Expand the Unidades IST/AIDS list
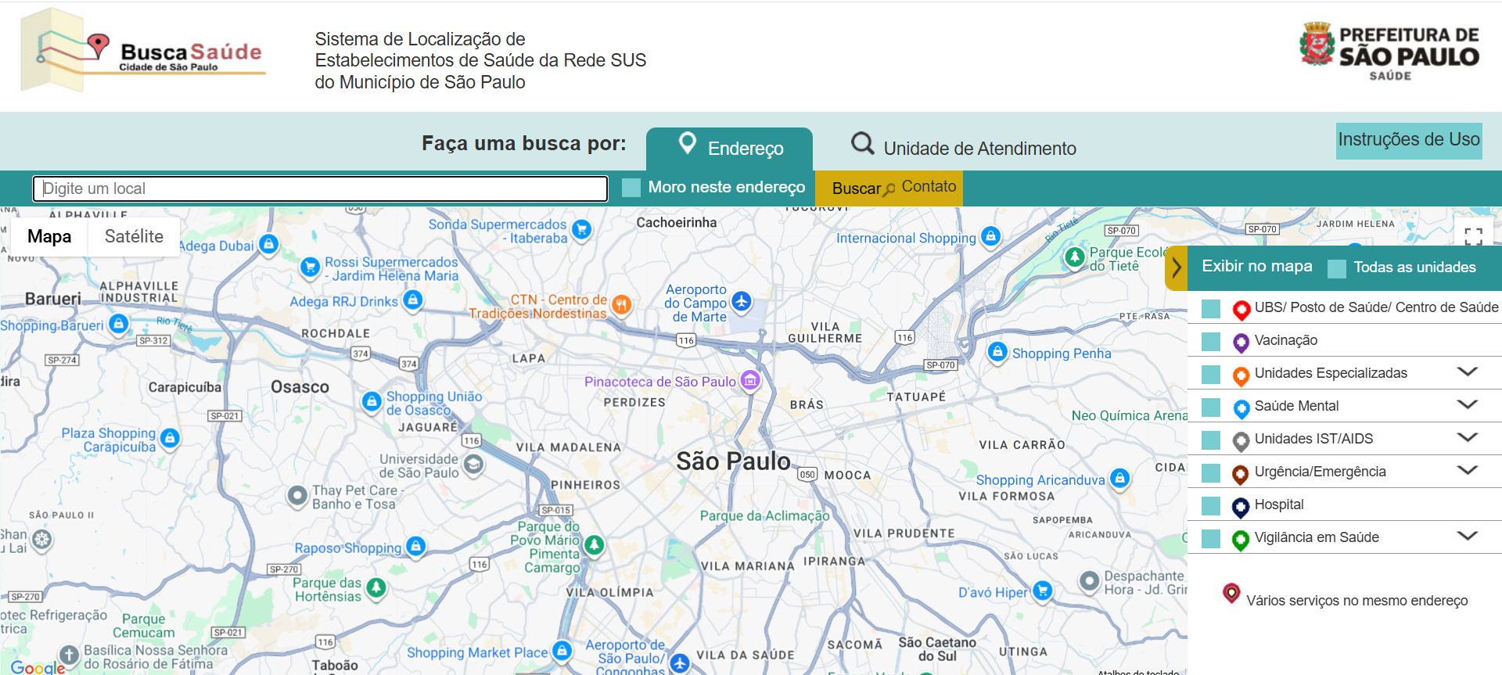The height and width of the screenshot is (675, 1502). [x=1468, y=437]
